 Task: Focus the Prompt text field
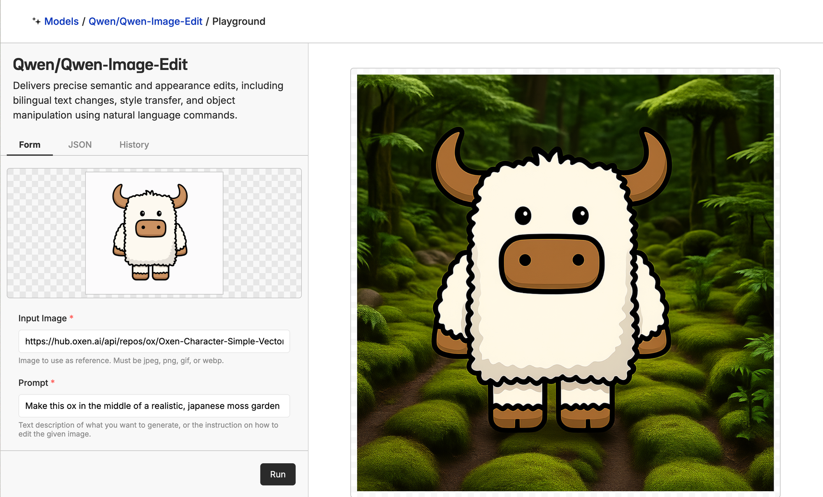(x=154, y=406)
